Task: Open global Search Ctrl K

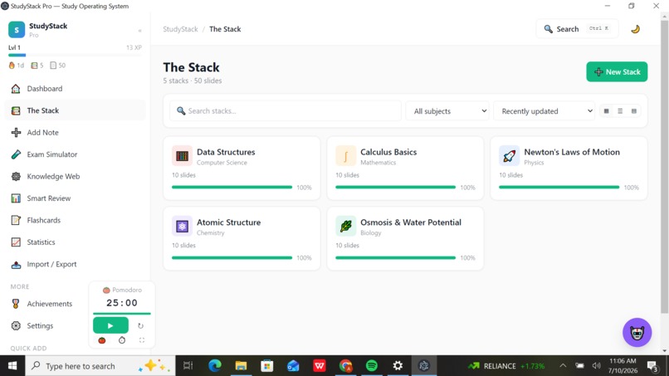Action: [577, 29]
